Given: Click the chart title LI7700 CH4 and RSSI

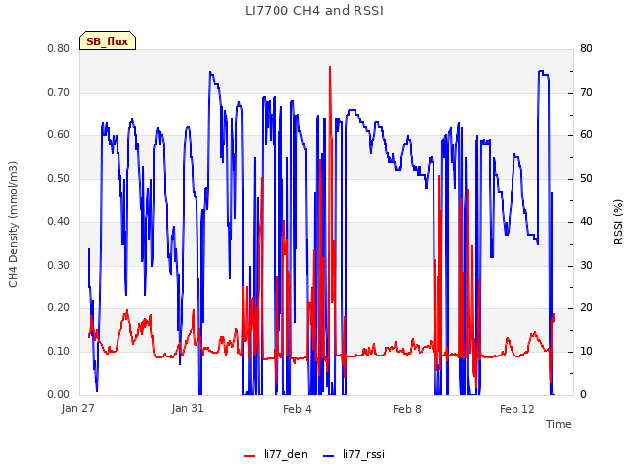Looking at the screenshot, I should (x=314, y=11).
